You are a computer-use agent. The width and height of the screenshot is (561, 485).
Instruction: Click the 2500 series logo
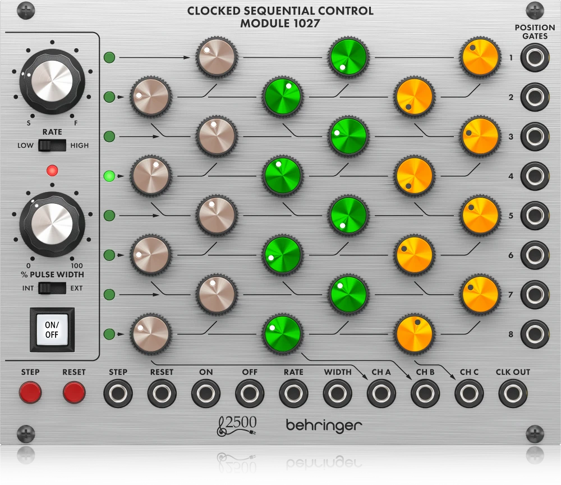237,425
